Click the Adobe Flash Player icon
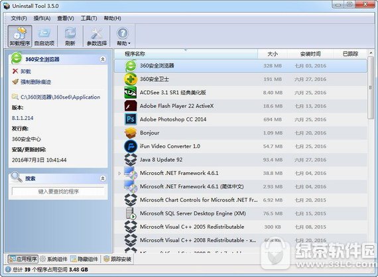This screenshot has height=277, width=378. (x=131, y=106)
